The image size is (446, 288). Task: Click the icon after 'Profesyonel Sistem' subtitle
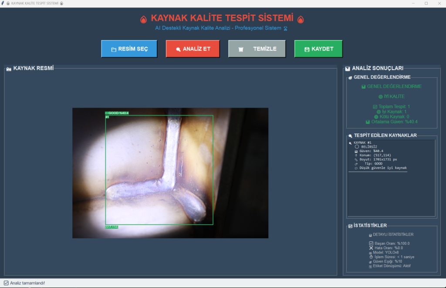point(286,29)
